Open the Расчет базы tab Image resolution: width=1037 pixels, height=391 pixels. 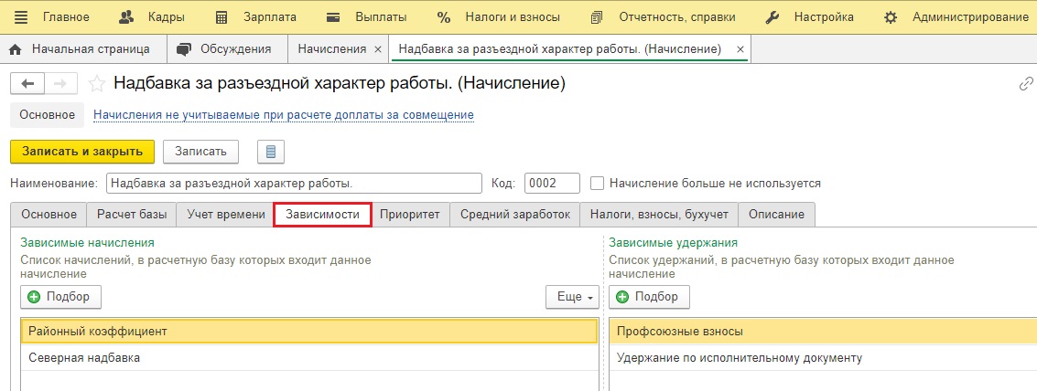pos(131,215)
